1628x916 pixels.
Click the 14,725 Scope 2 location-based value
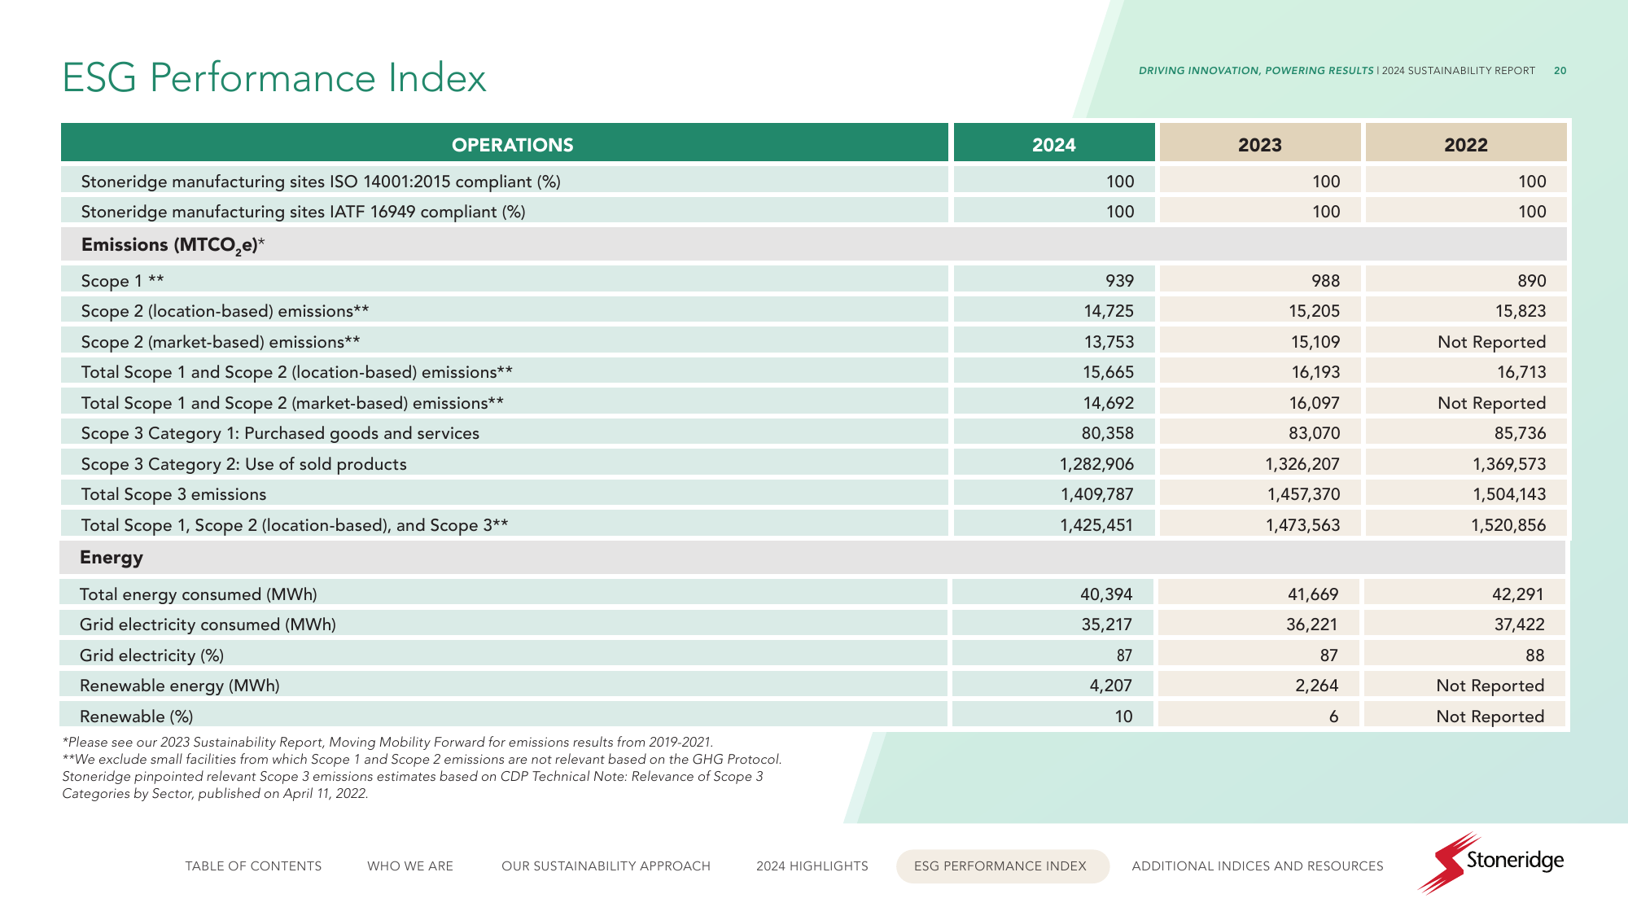1108,311
